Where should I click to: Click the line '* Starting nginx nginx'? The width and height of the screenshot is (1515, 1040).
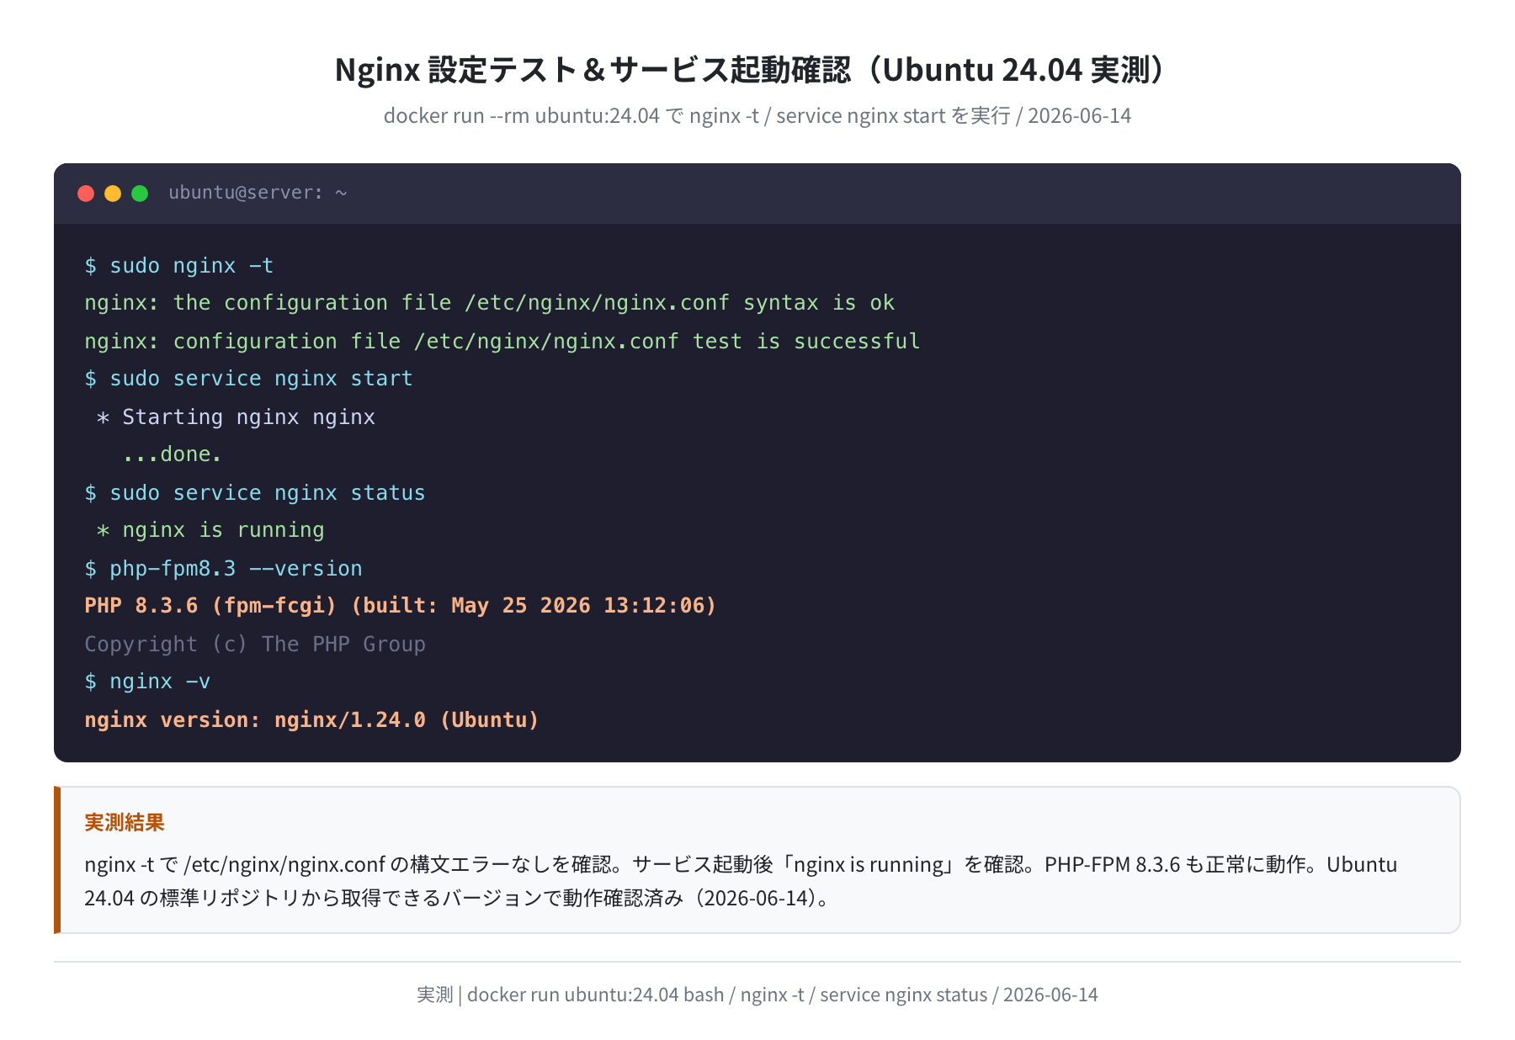click(236, 417)
